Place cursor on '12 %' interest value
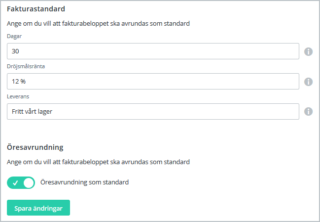 [19, 82]
